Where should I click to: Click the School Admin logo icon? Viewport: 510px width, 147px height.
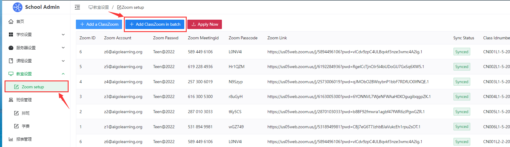coord(17,7)
